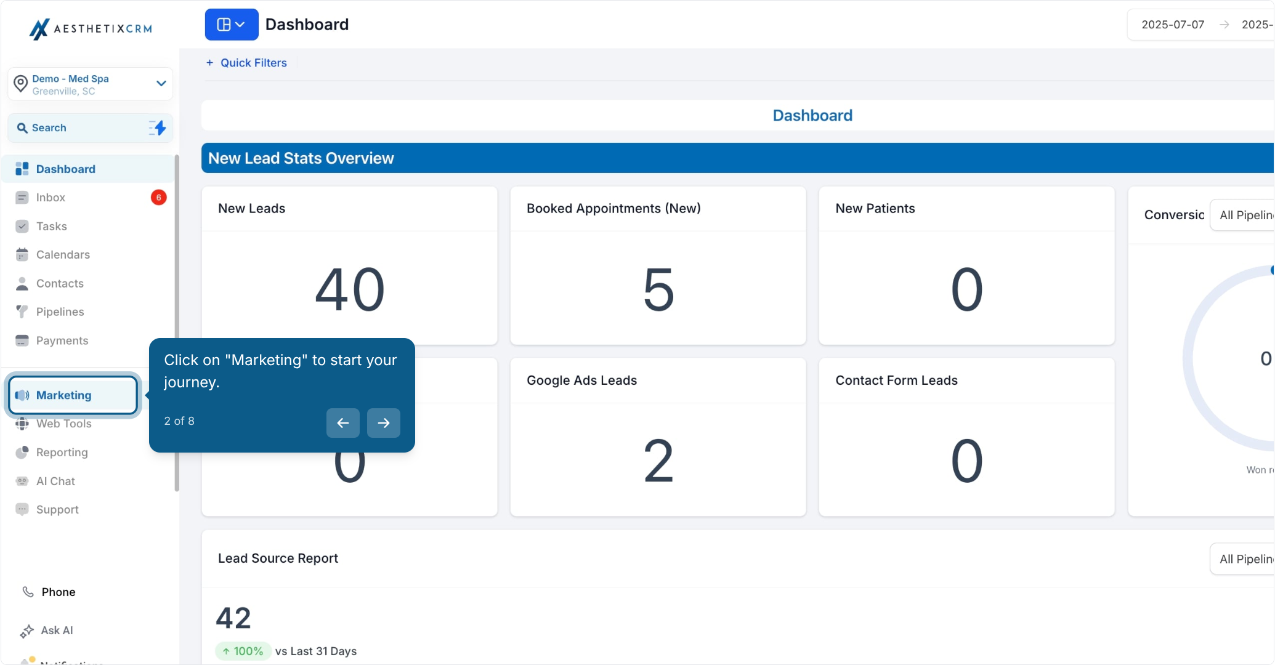
Task: Advance to next tour step arrow
Action: [384, 423]
